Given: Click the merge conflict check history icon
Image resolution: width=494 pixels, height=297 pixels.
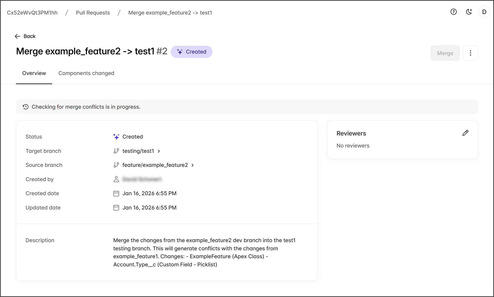Looking at the screenshot, I should pos(26,107).
